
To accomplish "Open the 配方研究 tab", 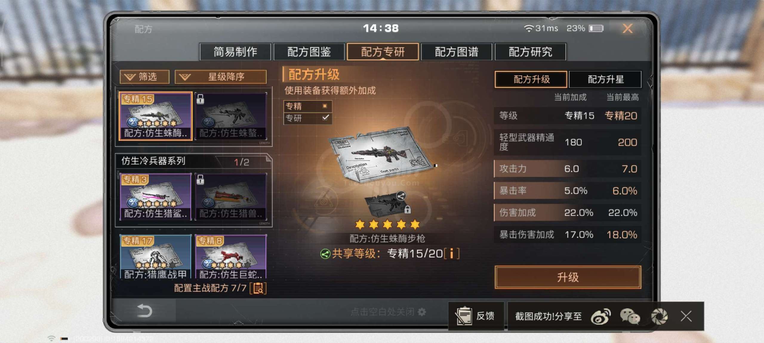I will pos(530,52).
